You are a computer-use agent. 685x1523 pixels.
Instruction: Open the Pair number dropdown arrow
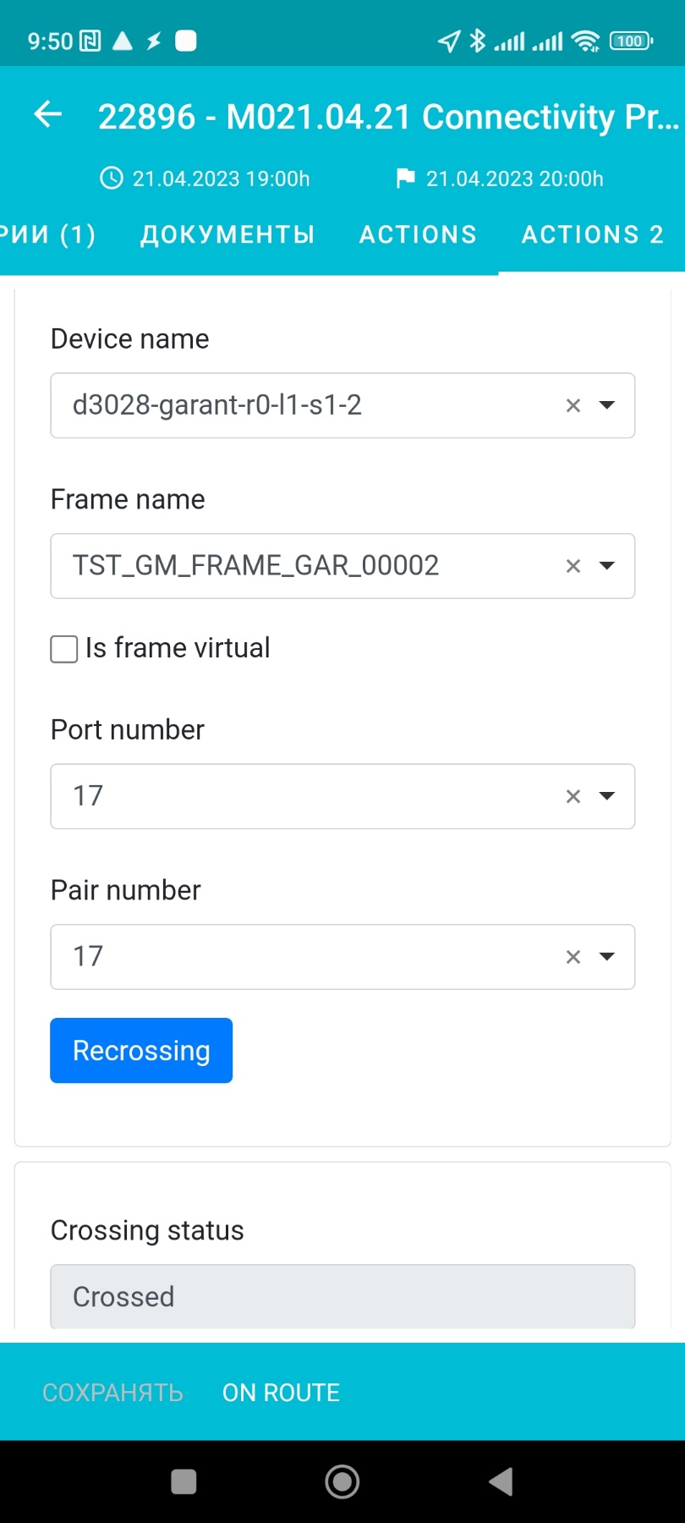point(606,956)
